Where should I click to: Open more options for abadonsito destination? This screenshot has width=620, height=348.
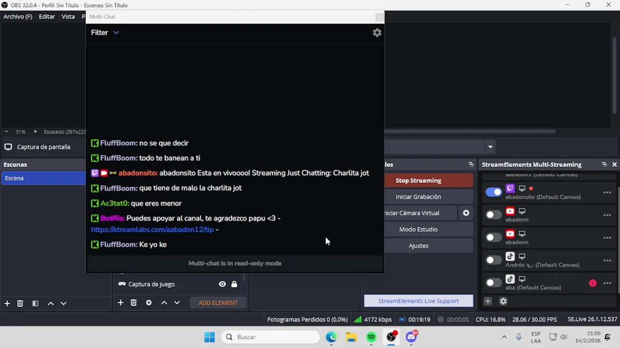[607, 192]
